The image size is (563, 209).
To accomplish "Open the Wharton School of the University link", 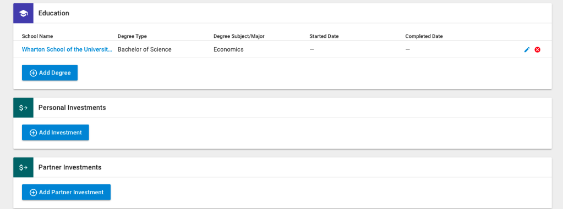I will [x=67, y=50].
